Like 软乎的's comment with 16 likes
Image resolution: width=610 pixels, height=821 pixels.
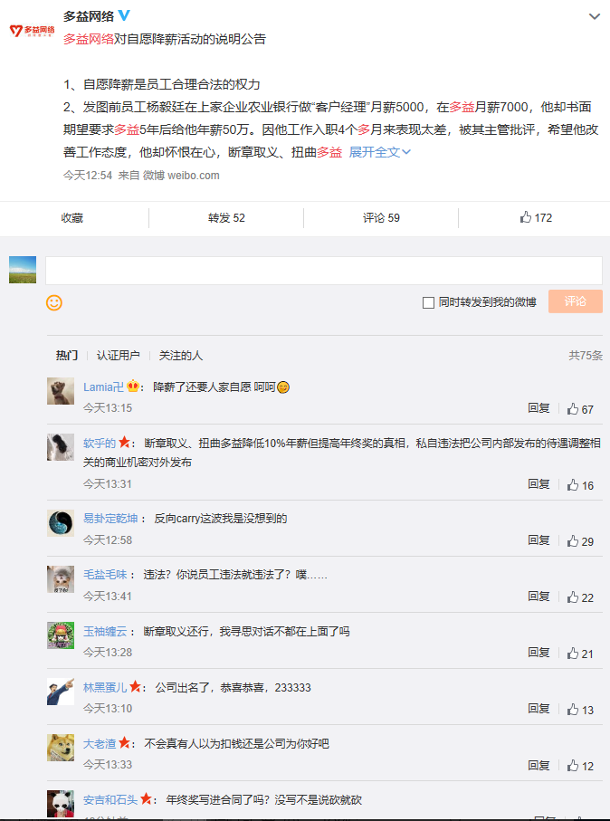tap(580, 485)
